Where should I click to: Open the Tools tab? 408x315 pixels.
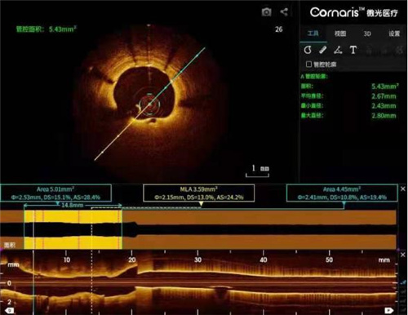(313, 33)
